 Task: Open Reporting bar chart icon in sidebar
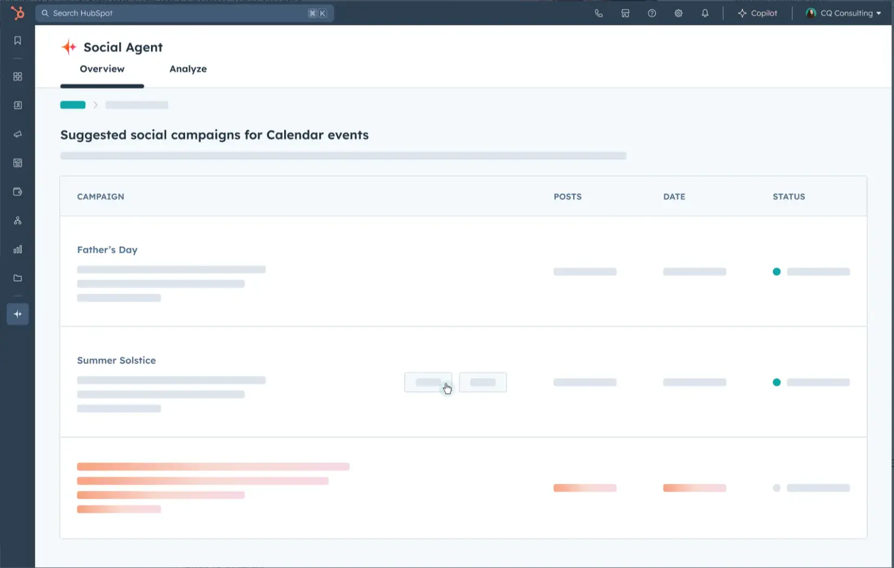coord(17,249)
